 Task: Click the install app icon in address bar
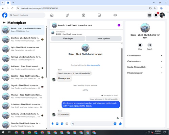pyautogui.click(x=150, y=8)
